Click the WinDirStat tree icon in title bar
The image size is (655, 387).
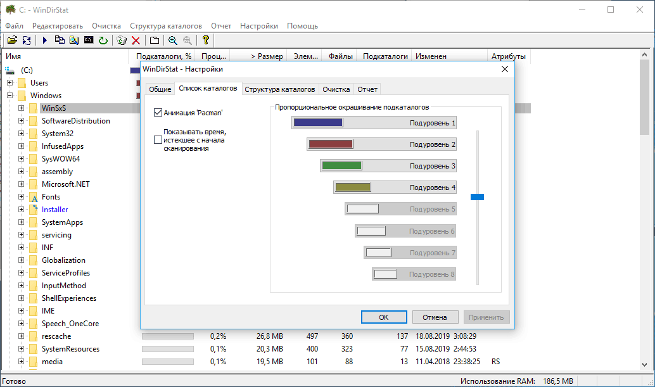point(10,10)
